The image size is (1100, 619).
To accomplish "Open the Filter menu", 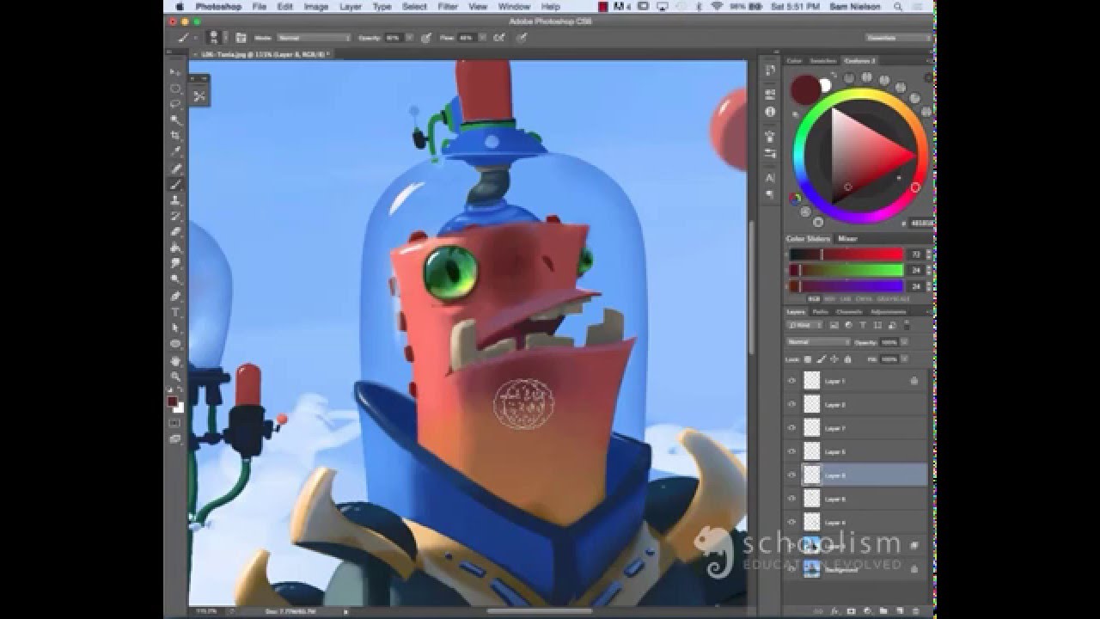I will [x=448, y=6].
